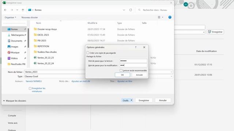Open help in Options générales dialog

(x=136, y=47)
